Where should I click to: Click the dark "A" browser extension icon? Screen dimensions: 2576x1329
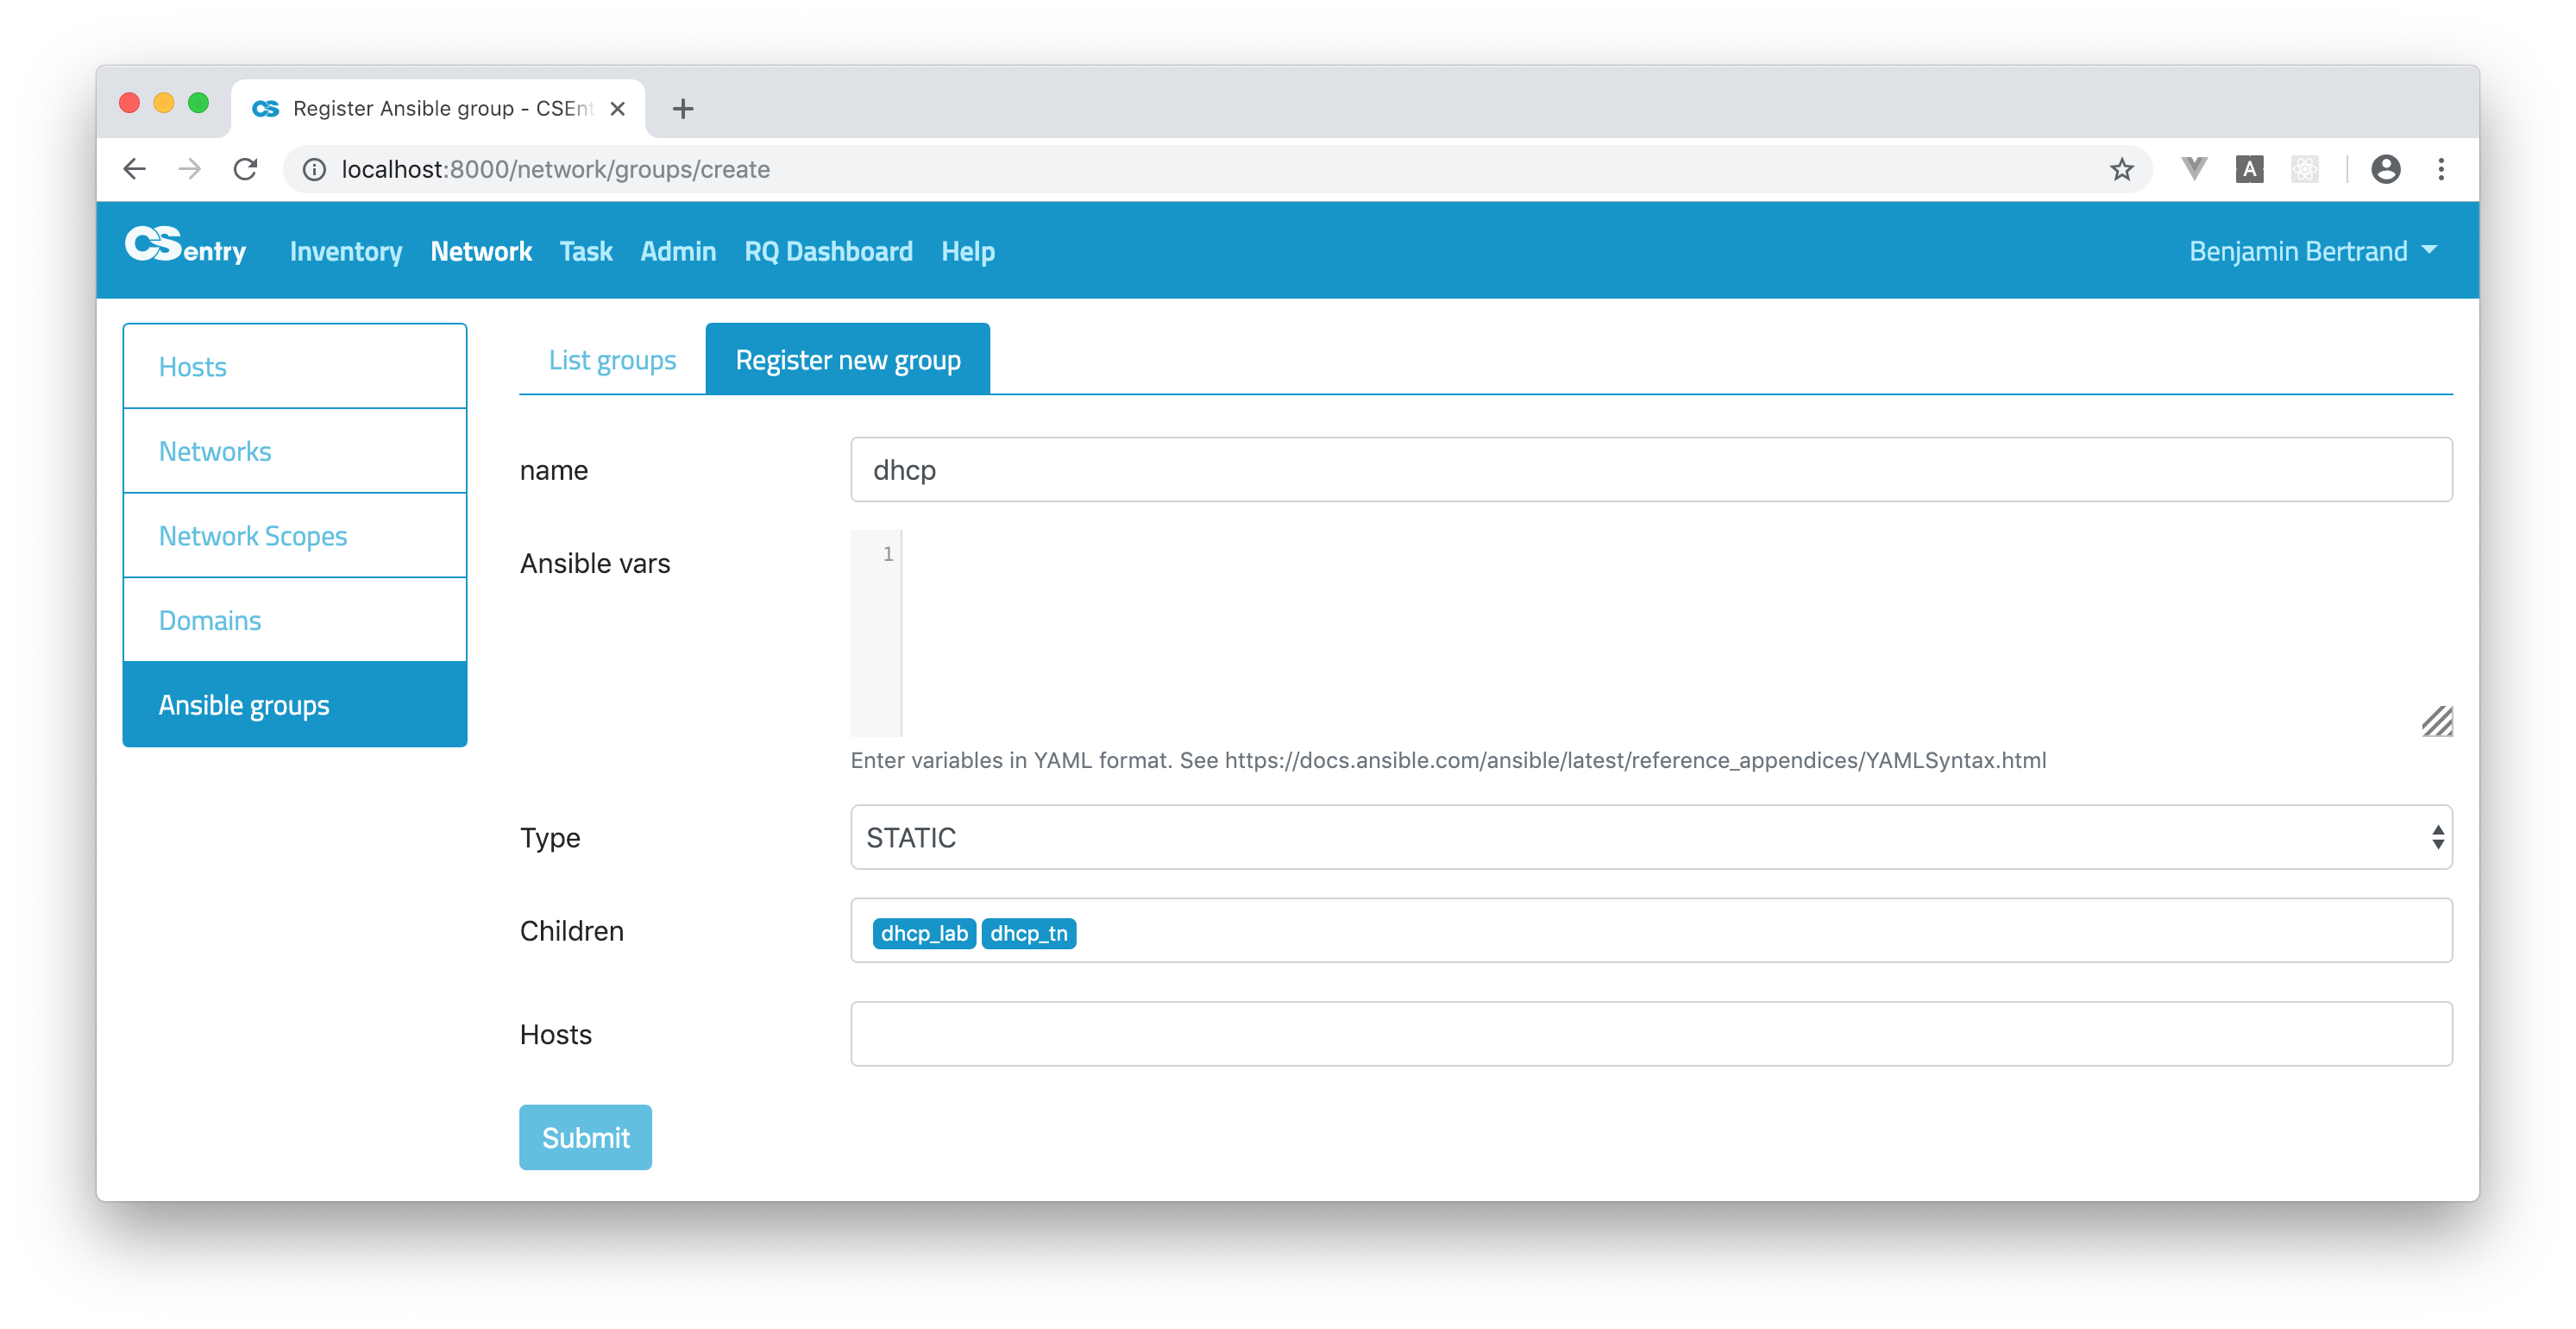(2249, 169)
